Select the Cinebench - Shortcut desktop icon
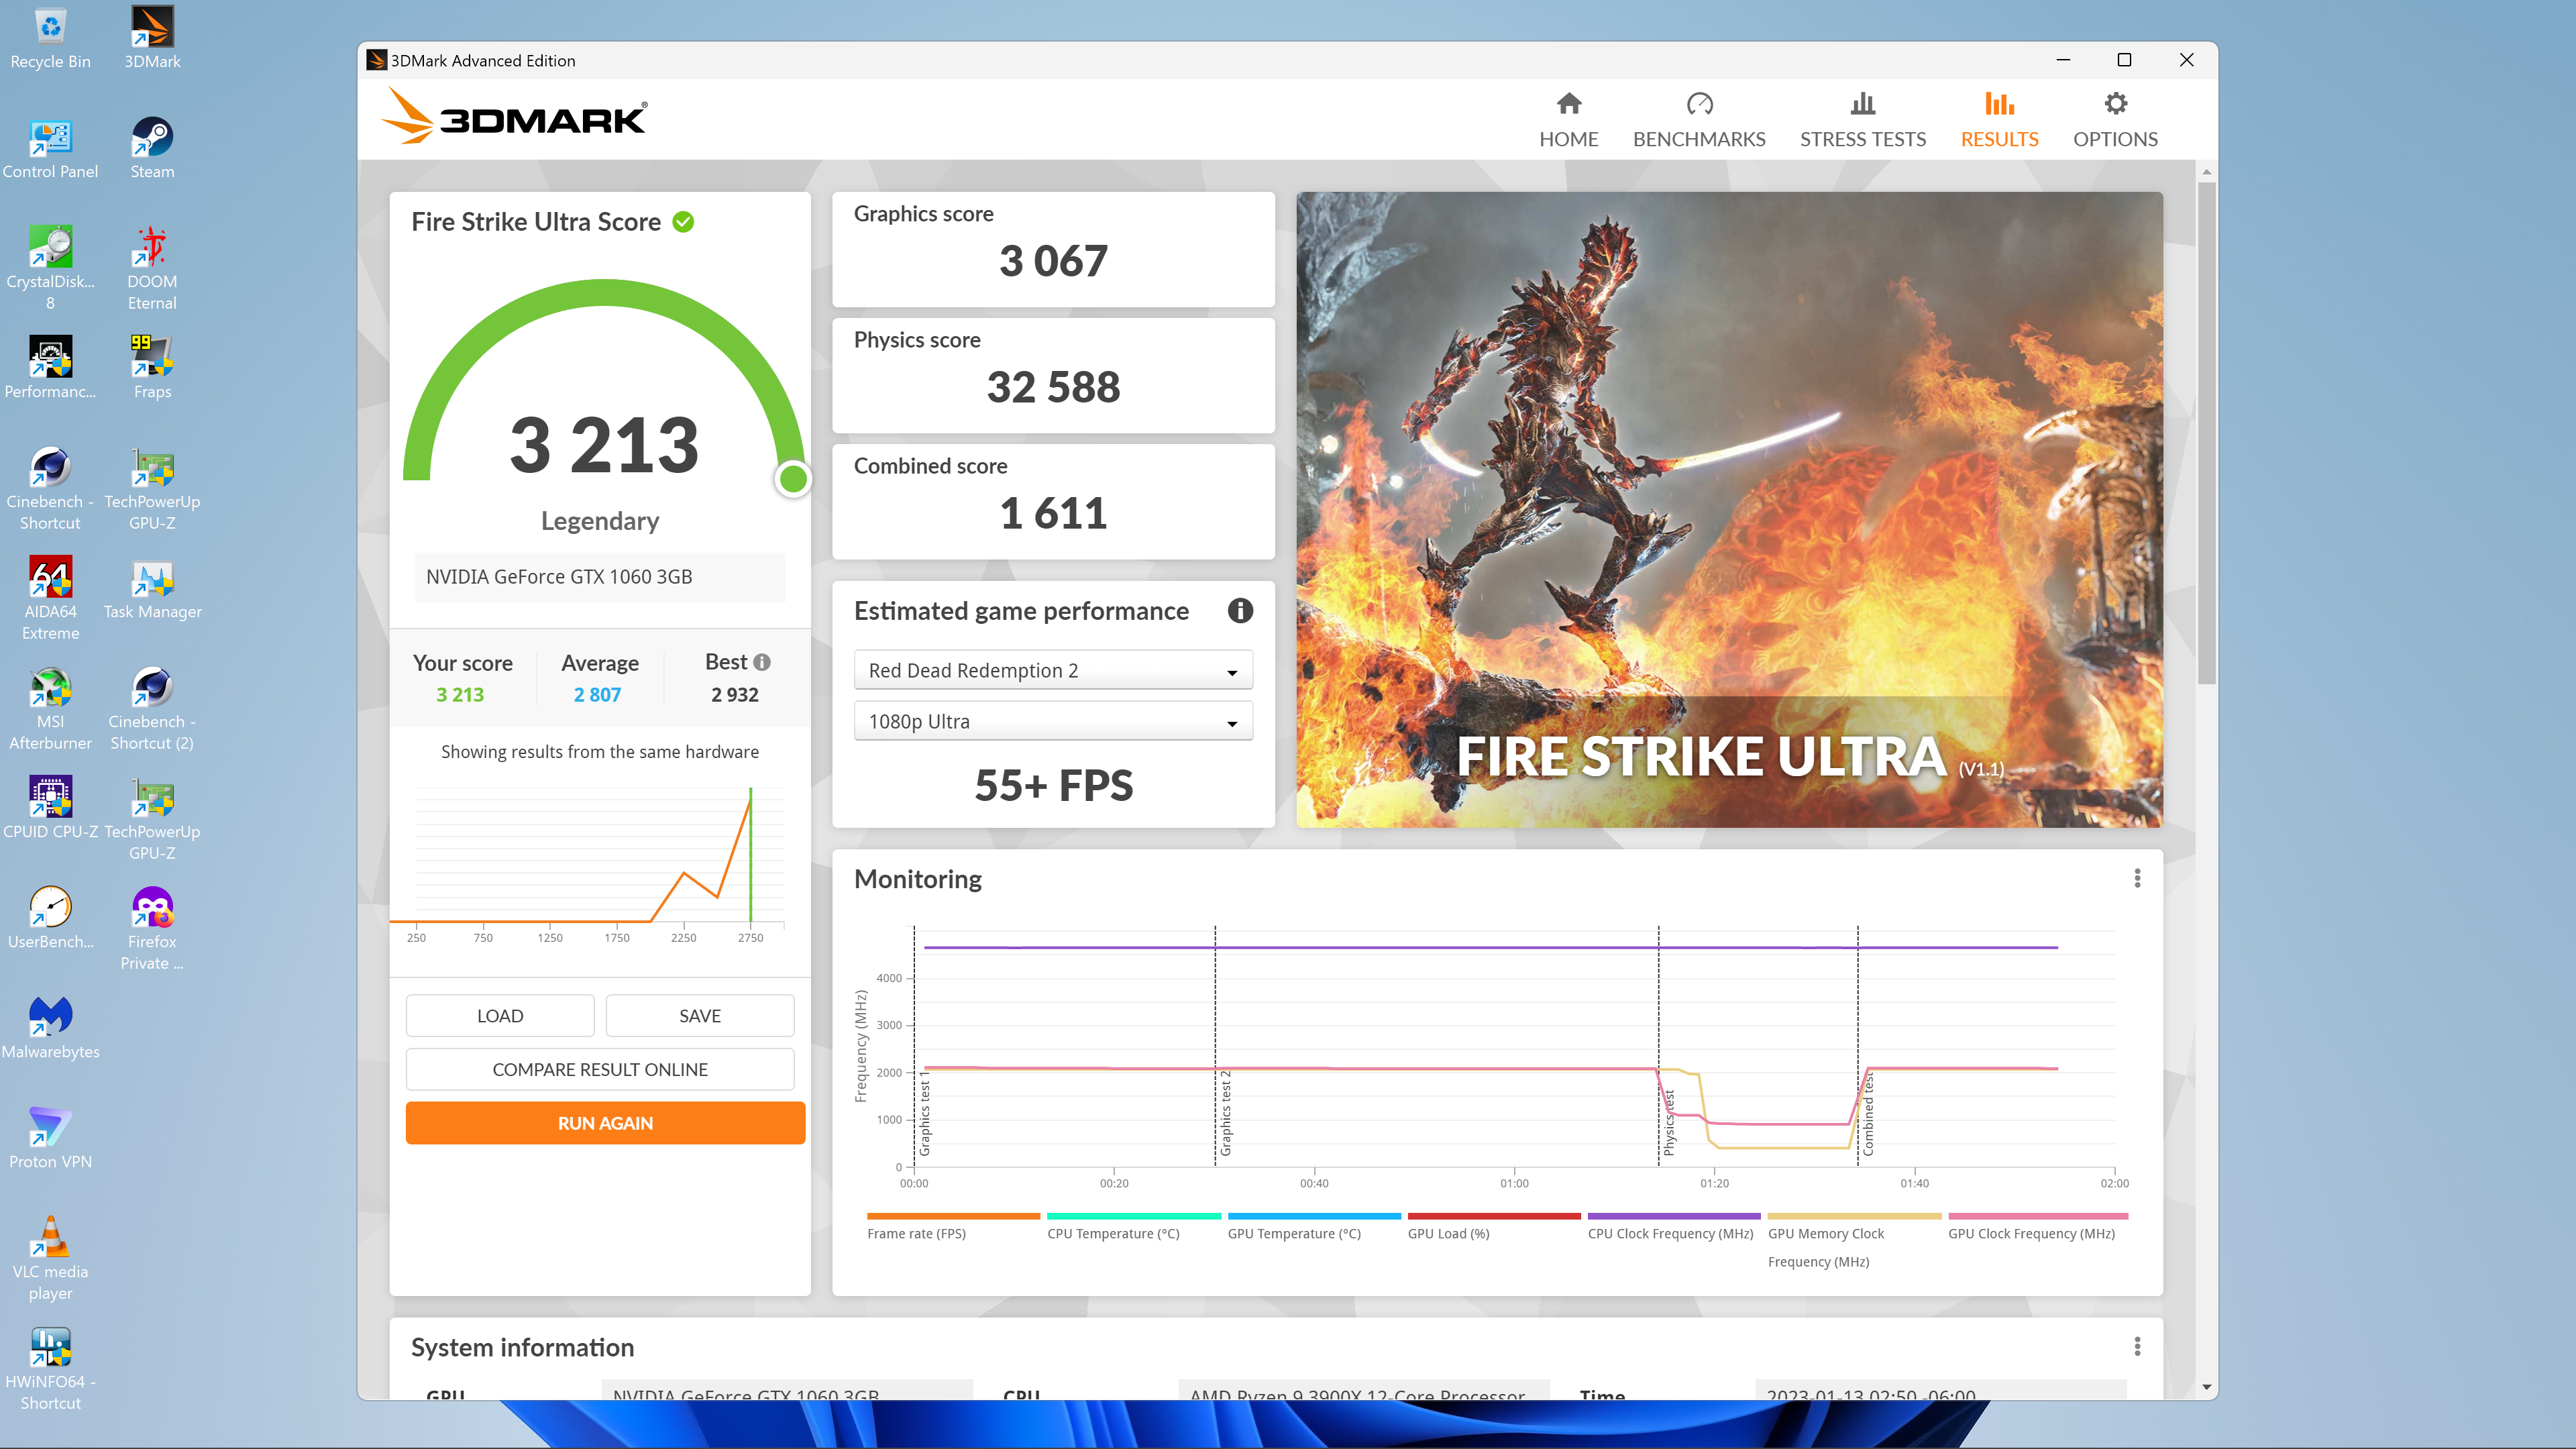The image size is (2576, 1449). click(50, 488)
